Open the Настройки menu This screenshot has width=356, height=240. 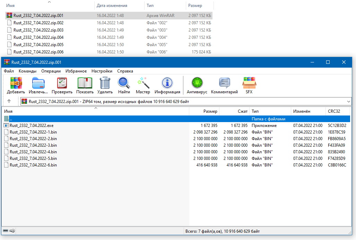(102, 71)
